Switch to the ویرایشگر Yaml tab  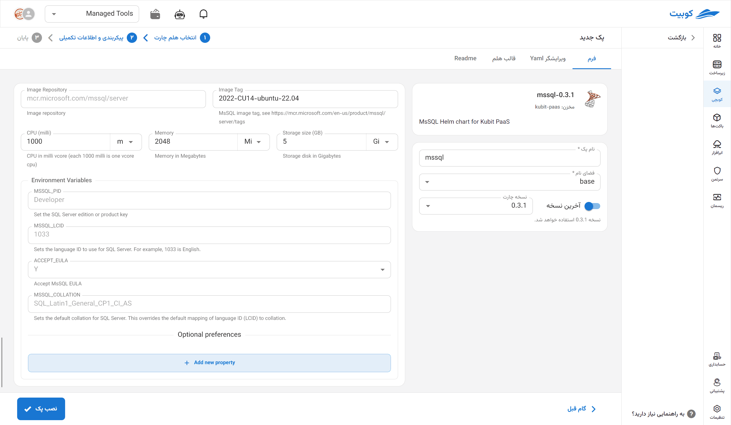point(548,58)
